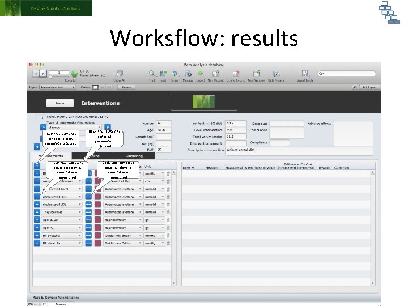Click the Number input field
The image size is (408, 306).
pos(164,123)
